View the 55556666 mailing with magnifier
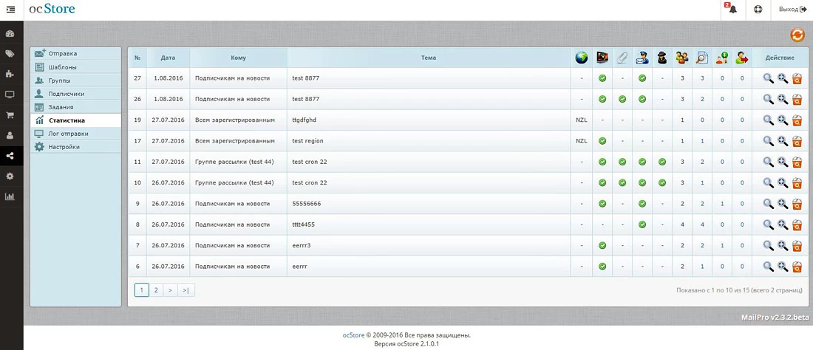Screen dimensions: 813x350 tap(769, 204)
